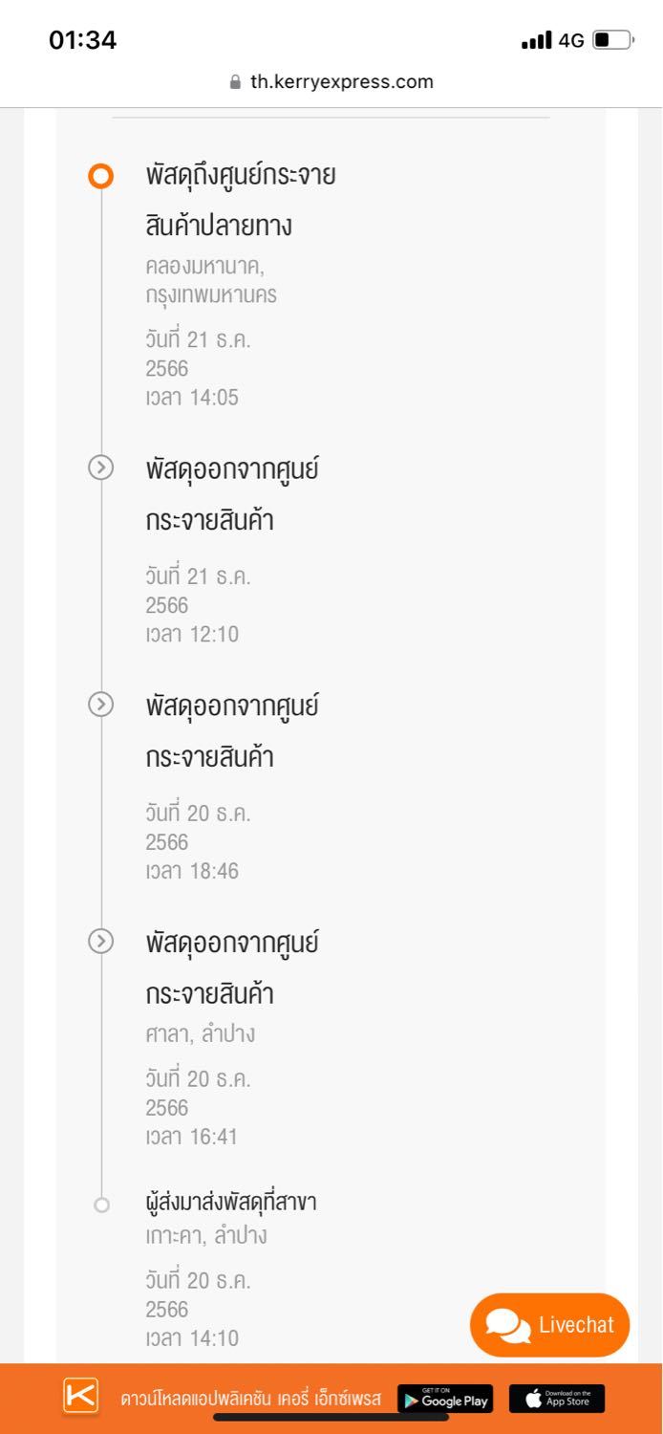Viewport: 663px width, 1434px height.
Task: Tap the ดาวน์โหลดแอปพลิเคชัน เคอรี่ เอ็กซ์เพรส banner text
Action: click(x=250, y=1400)
